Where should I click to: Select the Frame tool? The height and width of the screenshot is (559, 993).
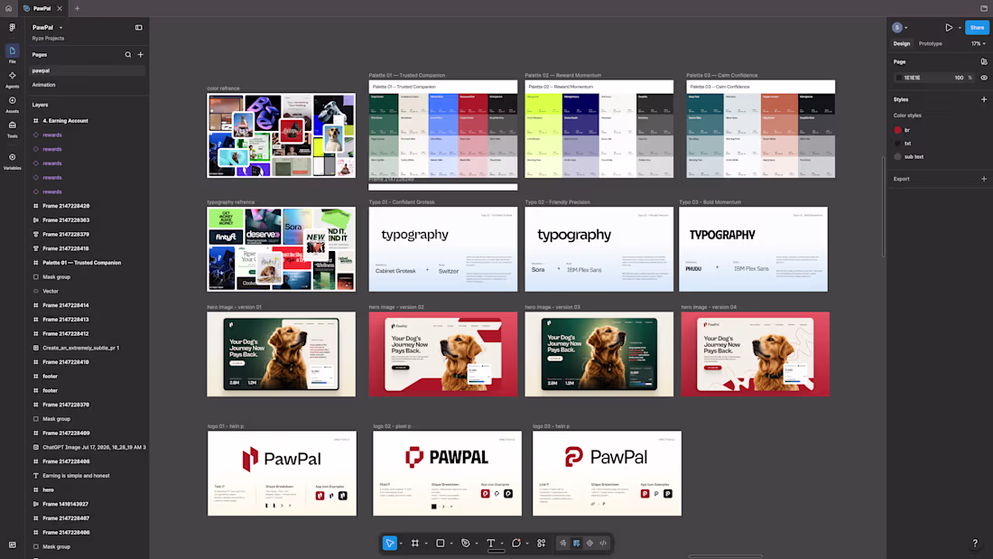(x=415, y=543)
